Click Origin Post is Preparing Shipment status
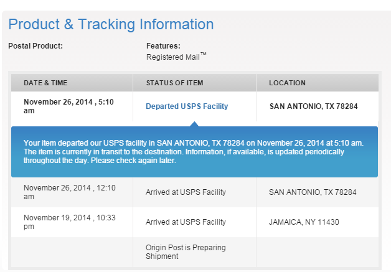The image size is (391, 272). tap(186, 252)
